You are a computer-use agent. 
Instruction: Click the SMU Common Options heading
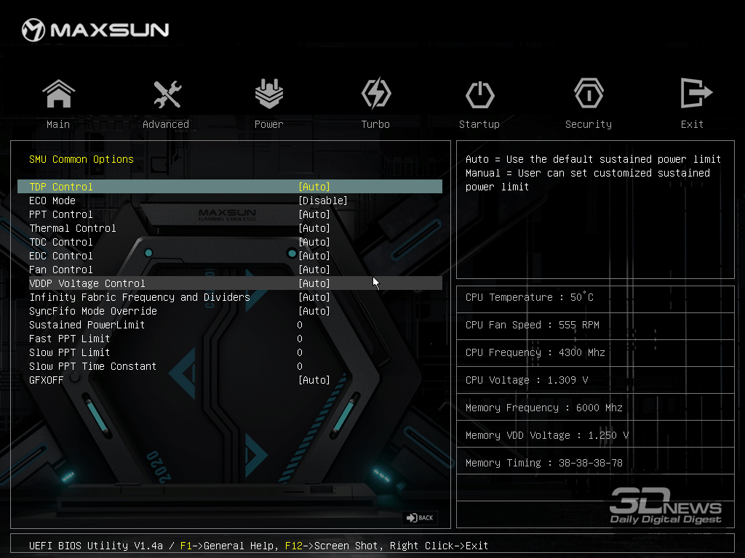(x=81, y=159)
